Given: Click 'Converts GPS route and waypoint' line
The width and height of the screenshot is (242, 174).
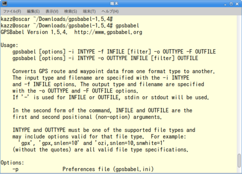Looking at the screenshot, I should point(113,71).
